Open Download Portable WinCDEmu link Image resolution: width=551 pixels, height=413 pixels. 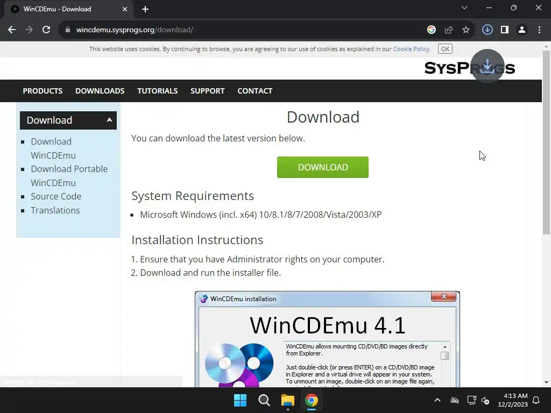tap(69, 176)
